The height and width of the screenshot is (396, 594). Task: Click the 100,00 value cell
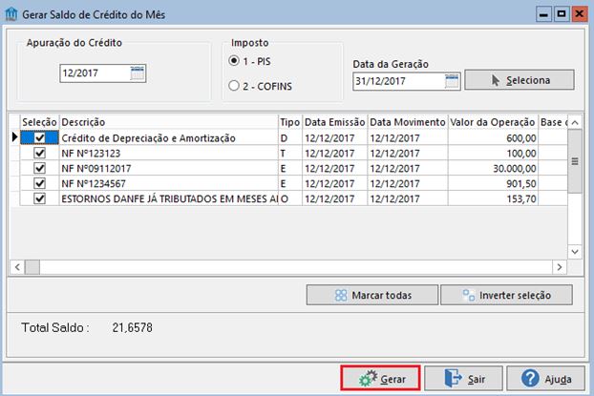coord(493,154)
